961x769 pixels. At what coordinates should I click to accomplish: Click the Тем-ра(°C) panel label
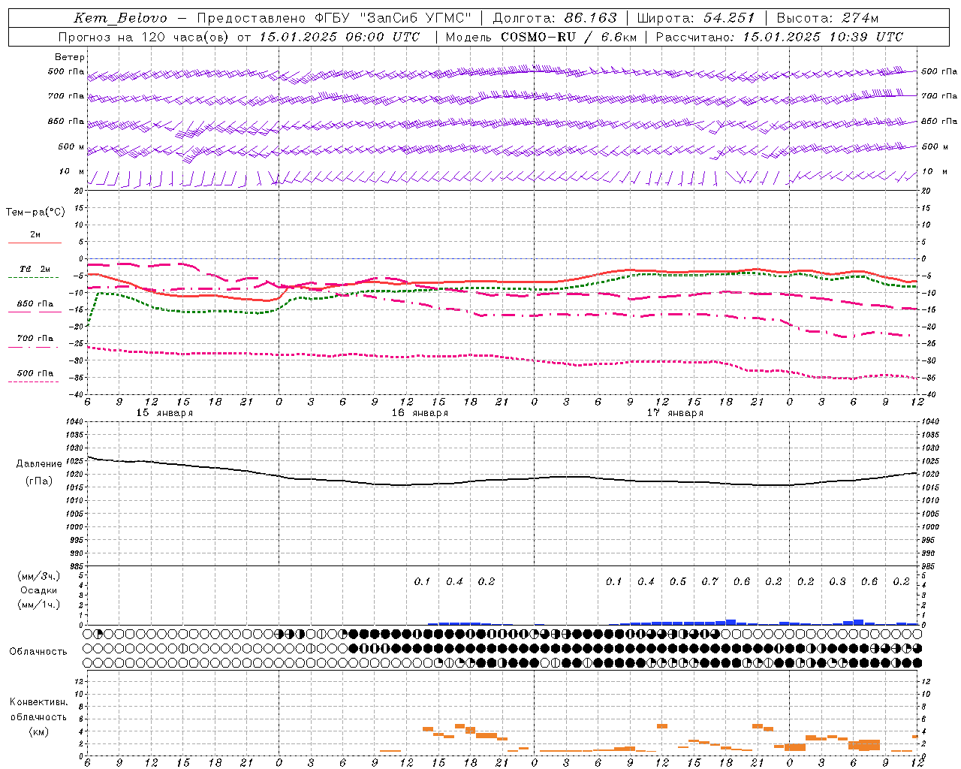[35, 213]
